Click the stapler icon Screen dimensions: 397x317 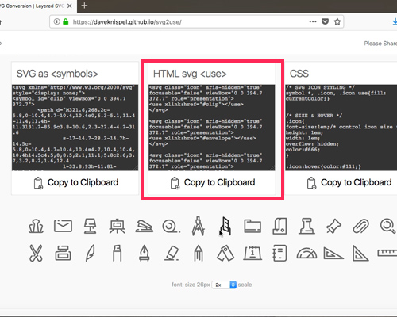tap(144, 227)
